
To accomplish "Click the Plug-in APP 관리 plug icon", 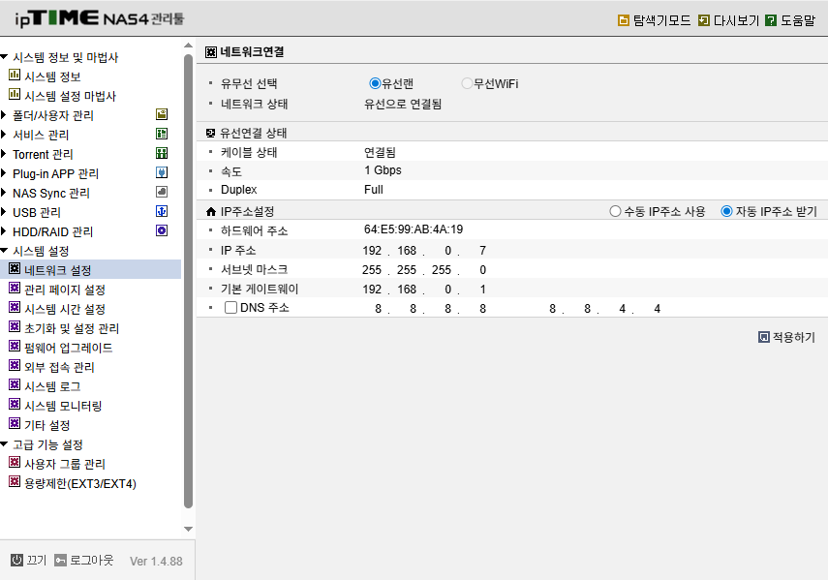I will pos(162,172).
